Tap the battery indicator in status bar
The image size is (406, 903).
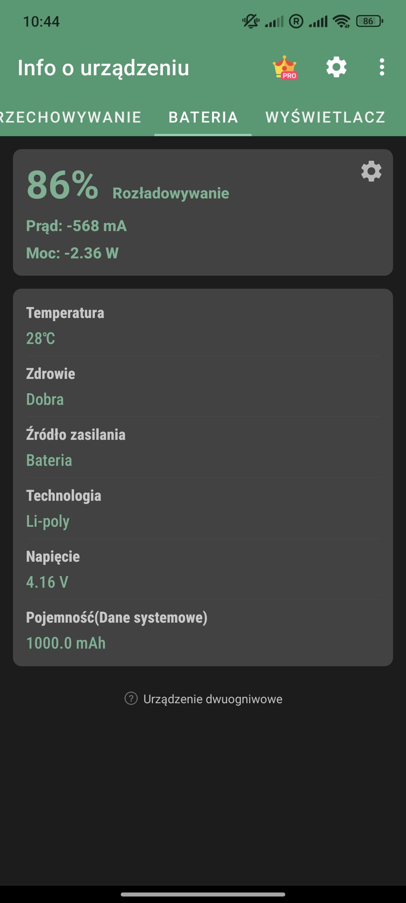tap(369, 21)
